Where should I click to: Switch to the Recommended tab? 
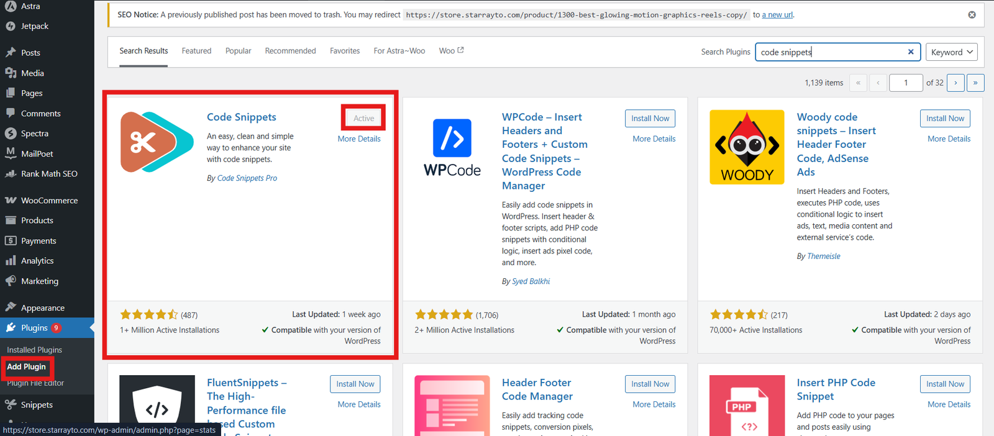click(x=290, y=51)
